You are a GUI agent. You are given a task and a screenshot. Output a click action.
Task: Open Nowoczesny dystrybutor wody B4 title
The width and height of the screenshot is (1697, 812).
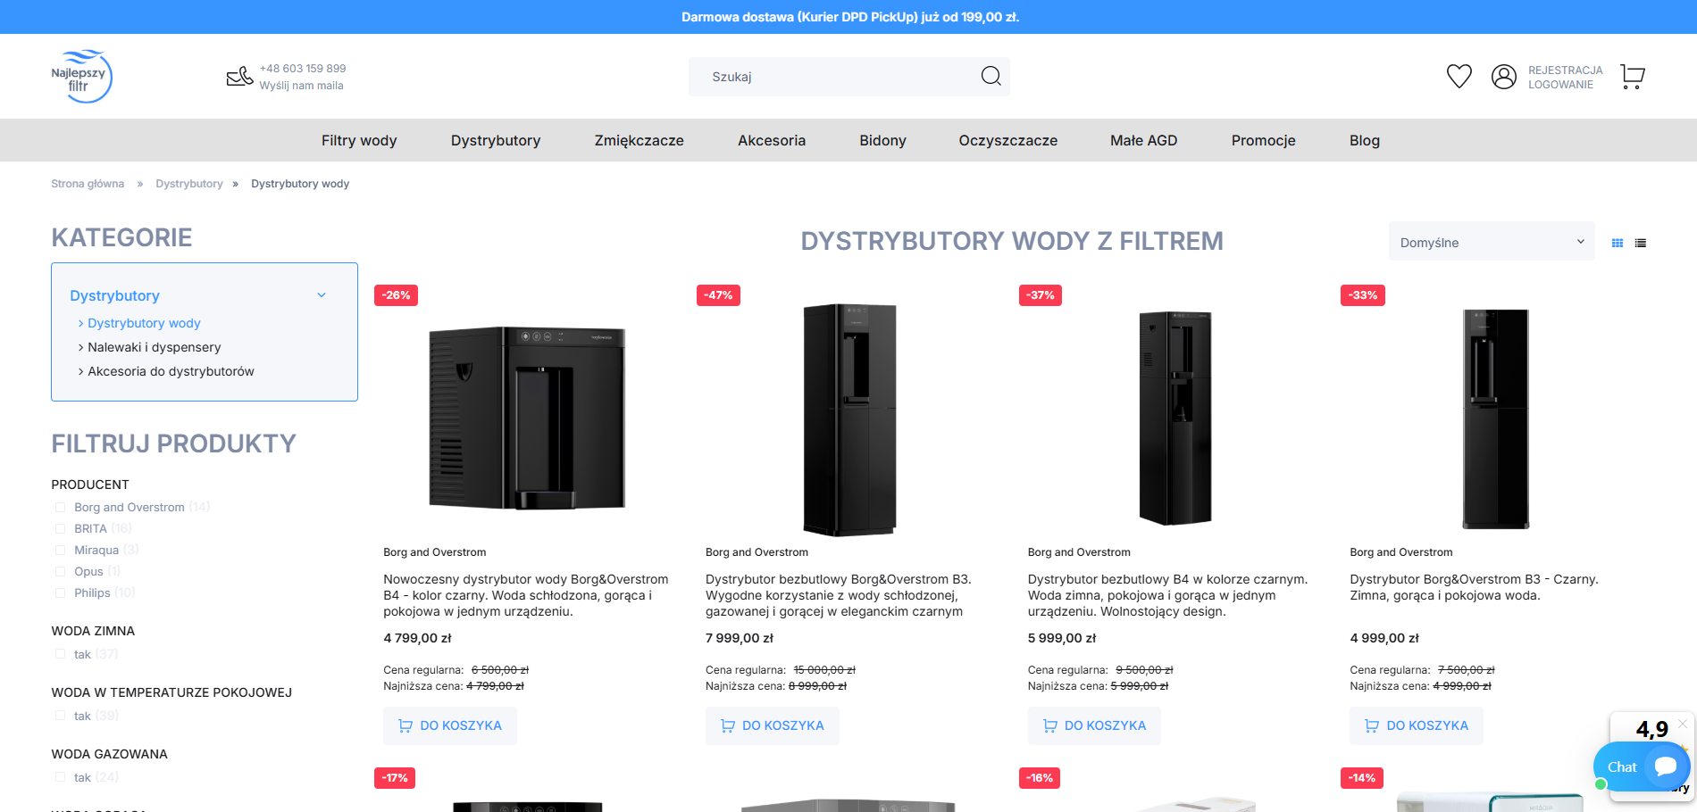(x=526, y=595)
